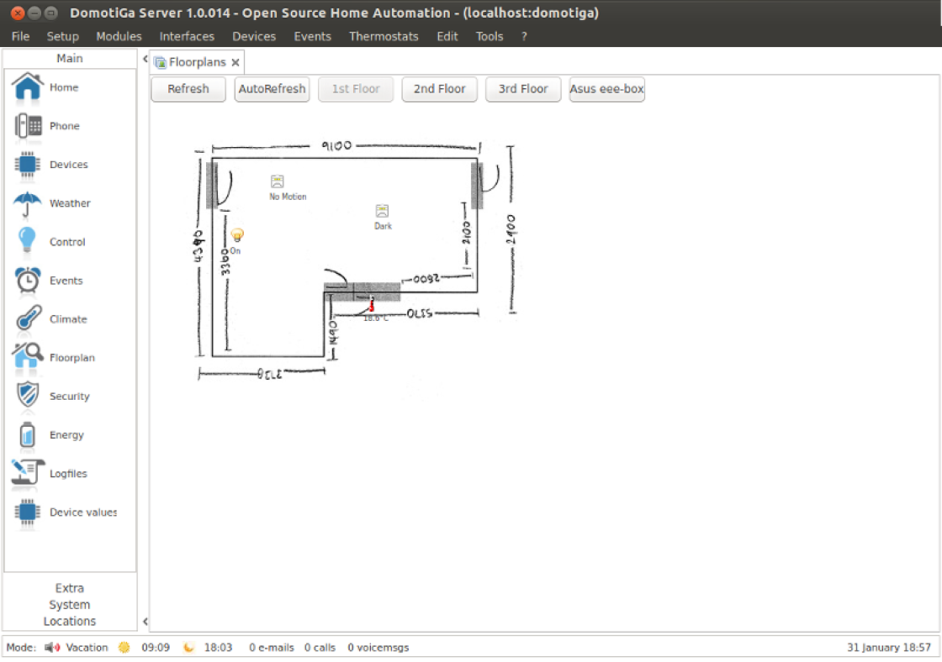Viewport: 942px width, 662px height.
Task: Select the Control light bulb icon
Action: pos(28,242)
